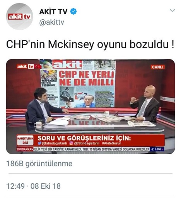Click the blue verified badge

tap(73, 11)
